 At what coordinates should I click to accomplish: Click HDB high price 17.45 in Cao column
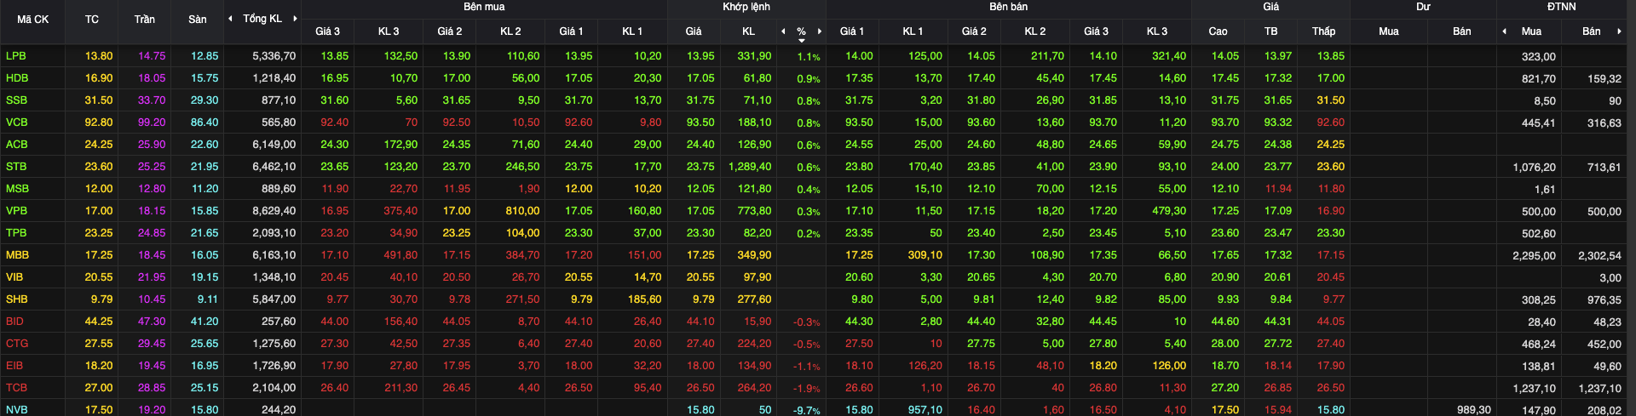coord(1225,77)
